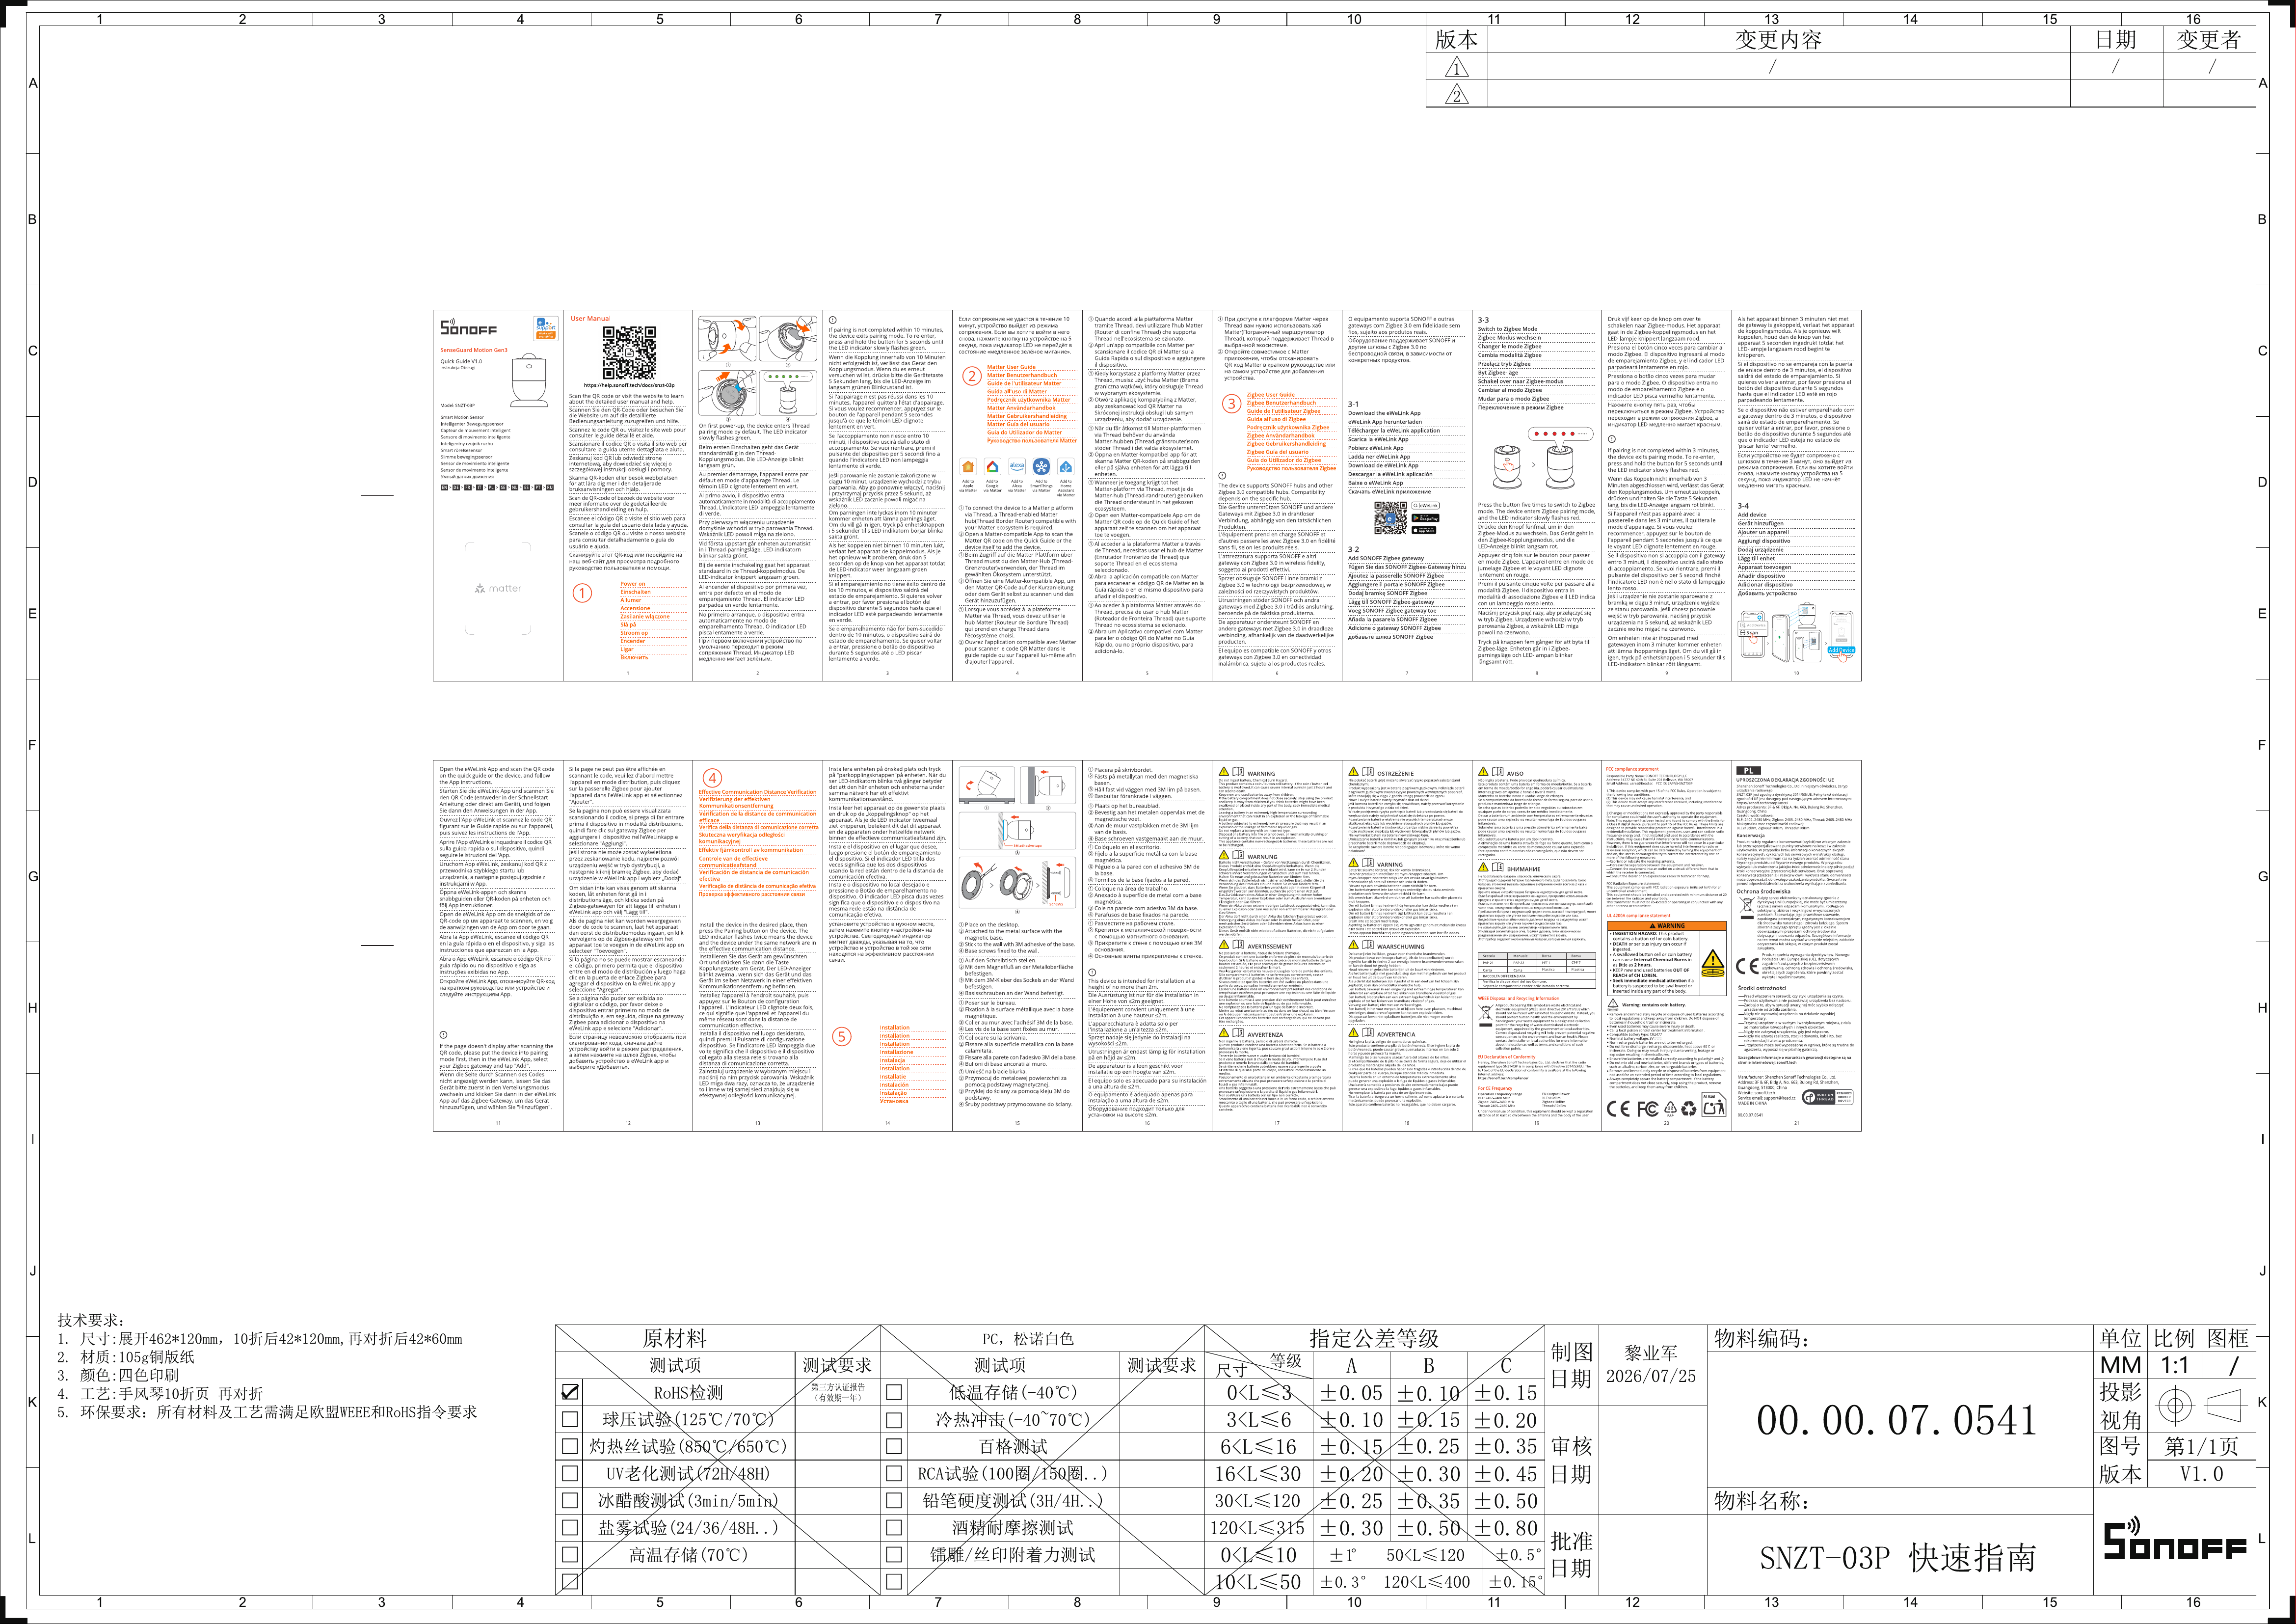Check the 球压试验 checkbox

(570, 1419)
